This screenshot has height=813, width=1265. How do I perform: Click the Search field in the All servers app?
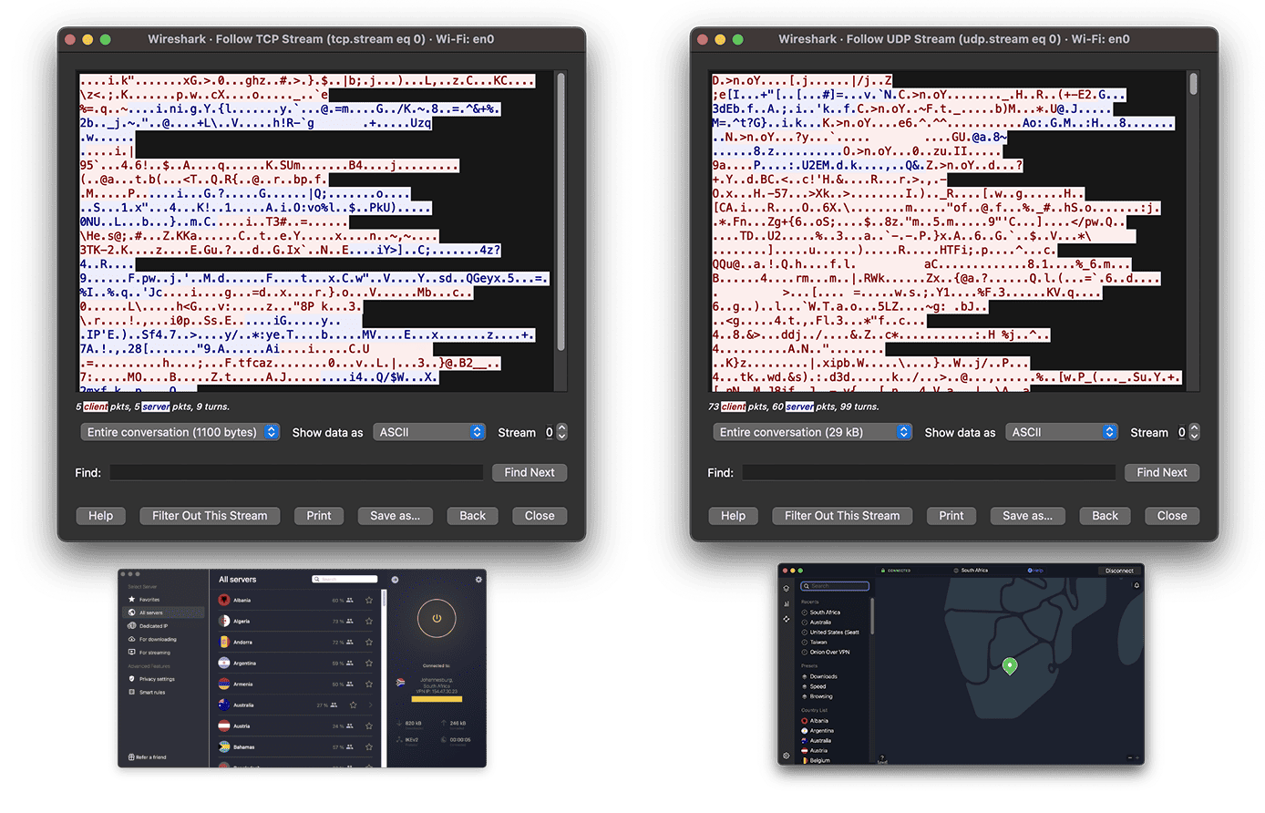[x=345, y=580]
